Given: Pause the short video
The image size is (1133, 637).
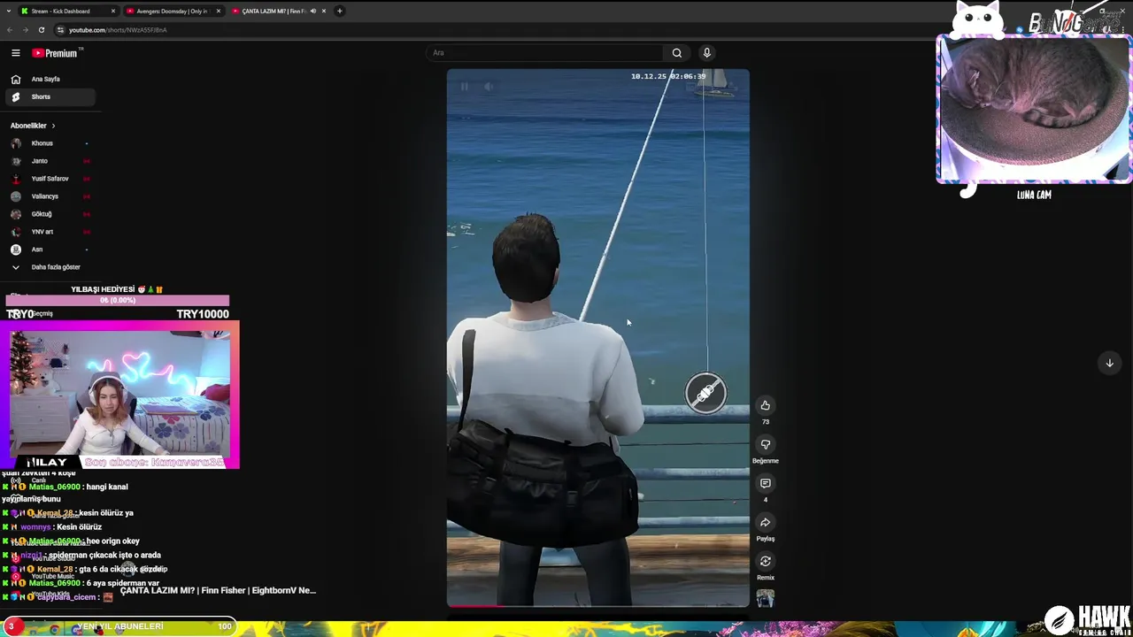Looking at the screenshot, I should [x=465, y=87].
